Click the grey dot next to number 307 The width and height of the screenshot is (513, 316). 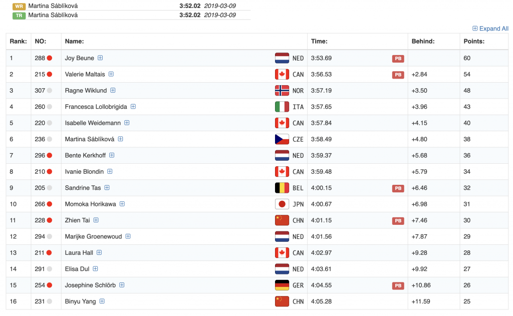click(x=50, y=91)
